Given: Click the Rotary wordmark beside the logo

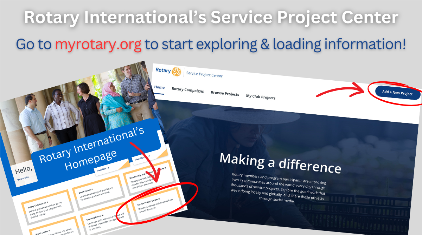Looking at the screenshot, I should click(163, 70).
